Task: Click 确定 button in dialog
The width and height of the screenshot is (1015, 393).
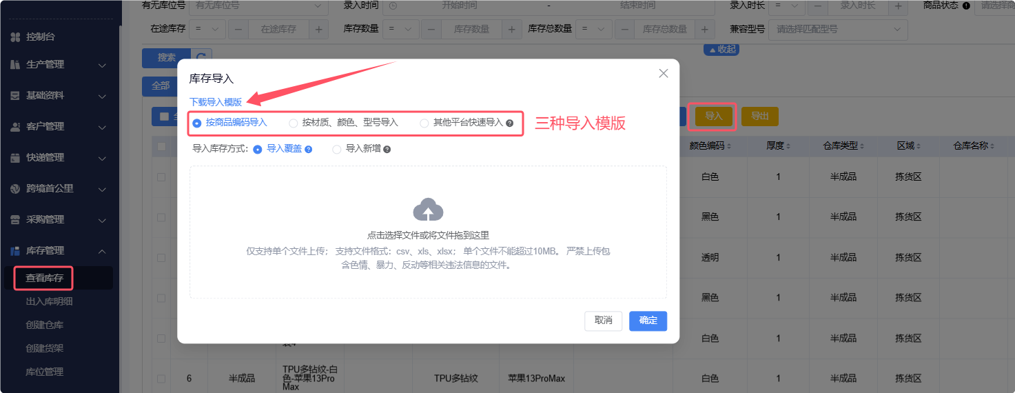Action: coord(648,321)
